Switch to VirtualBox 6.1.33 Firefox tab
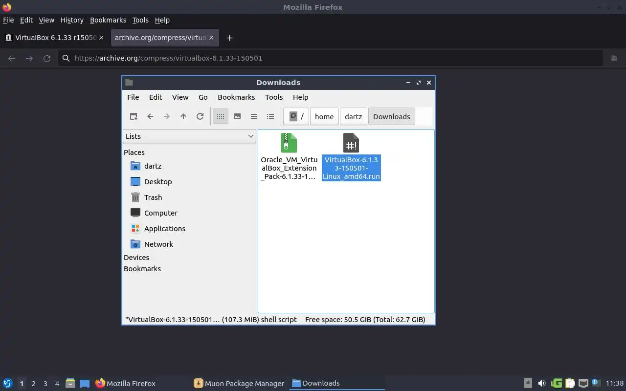Image resolution: width=626 pixels, height=391 pixels. (55, 38)
